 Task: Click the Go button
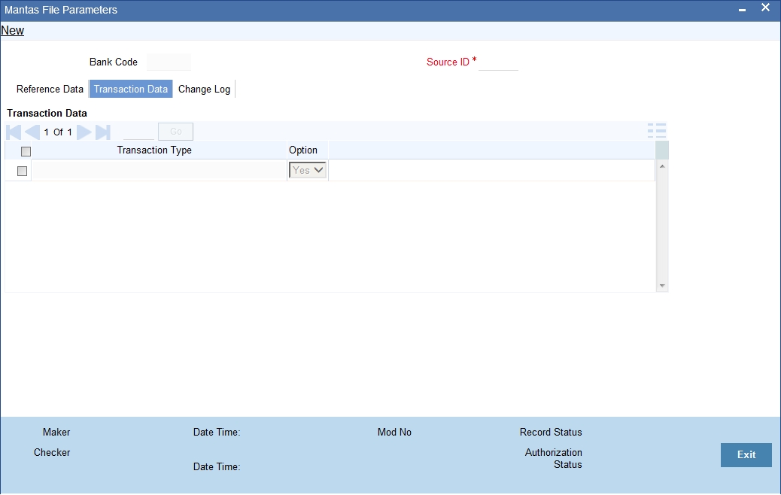pyautogui.click(x=175, y=132)
